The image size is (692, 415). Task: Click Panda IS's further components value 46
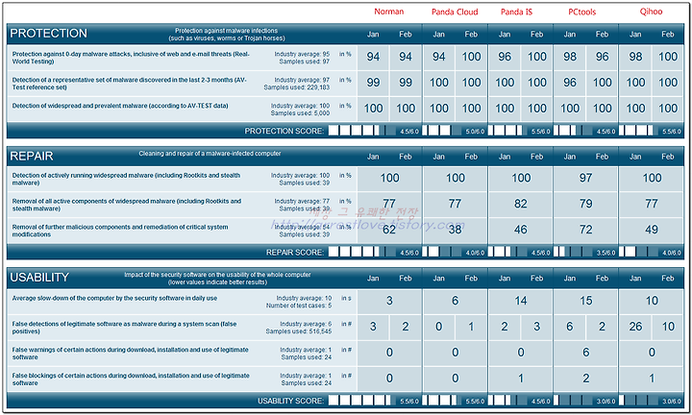click(520, 230)
